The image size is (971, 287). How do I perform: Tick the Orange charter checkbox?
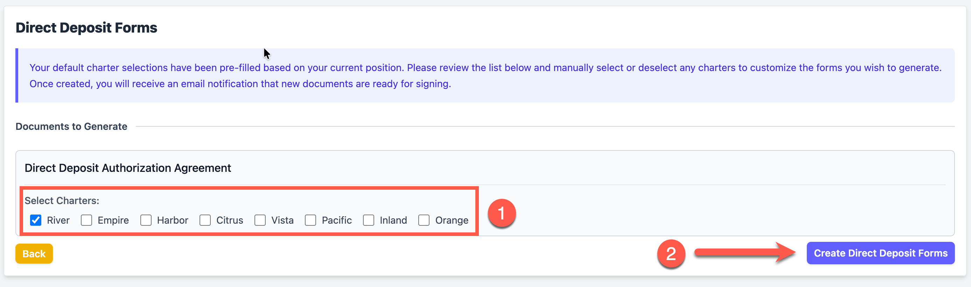pos(424,220)
